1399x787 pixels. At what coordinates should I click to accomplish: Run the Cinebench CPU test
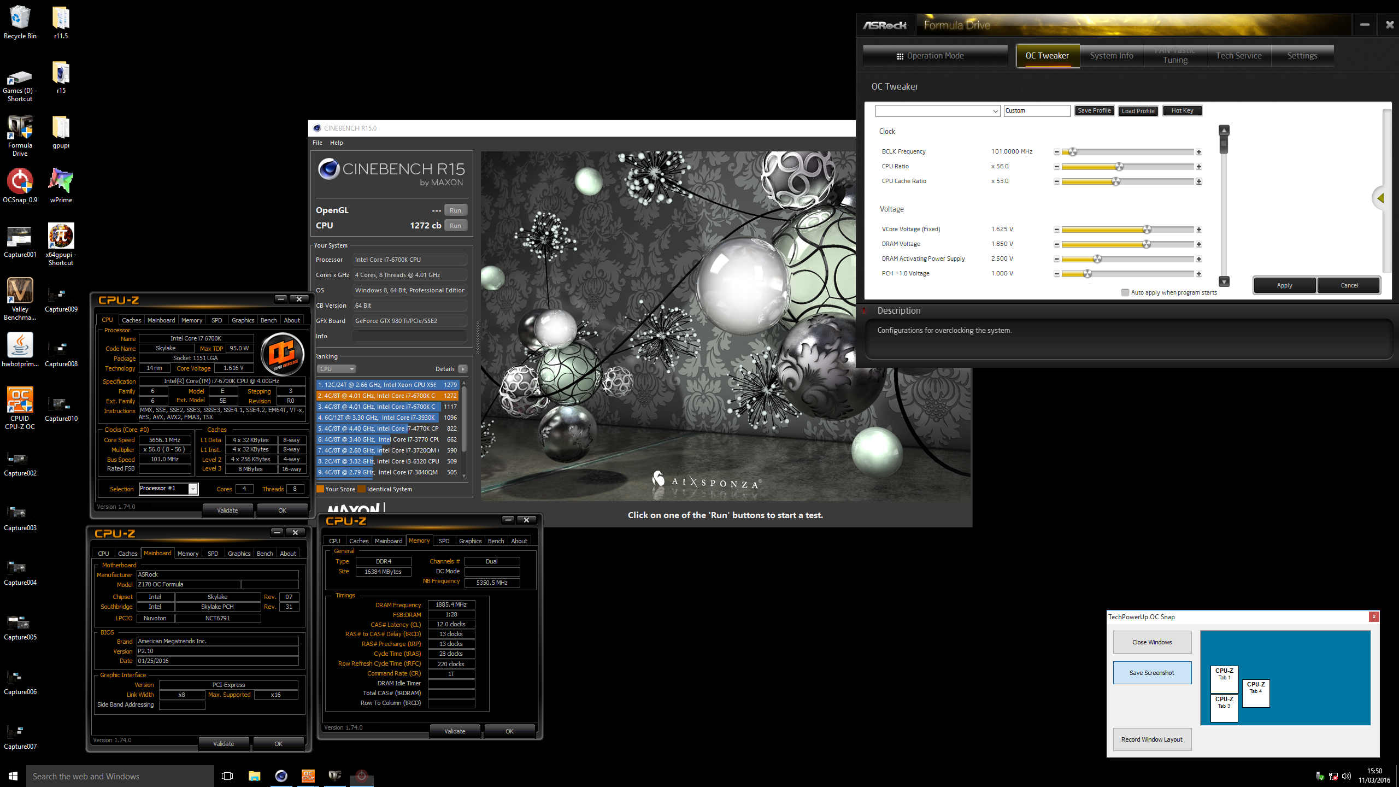[x=455, y=226]
